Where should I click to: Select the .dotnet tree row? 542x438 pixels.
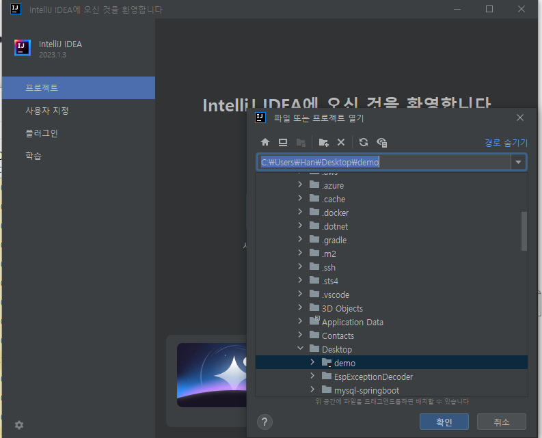tap(392, 226)
